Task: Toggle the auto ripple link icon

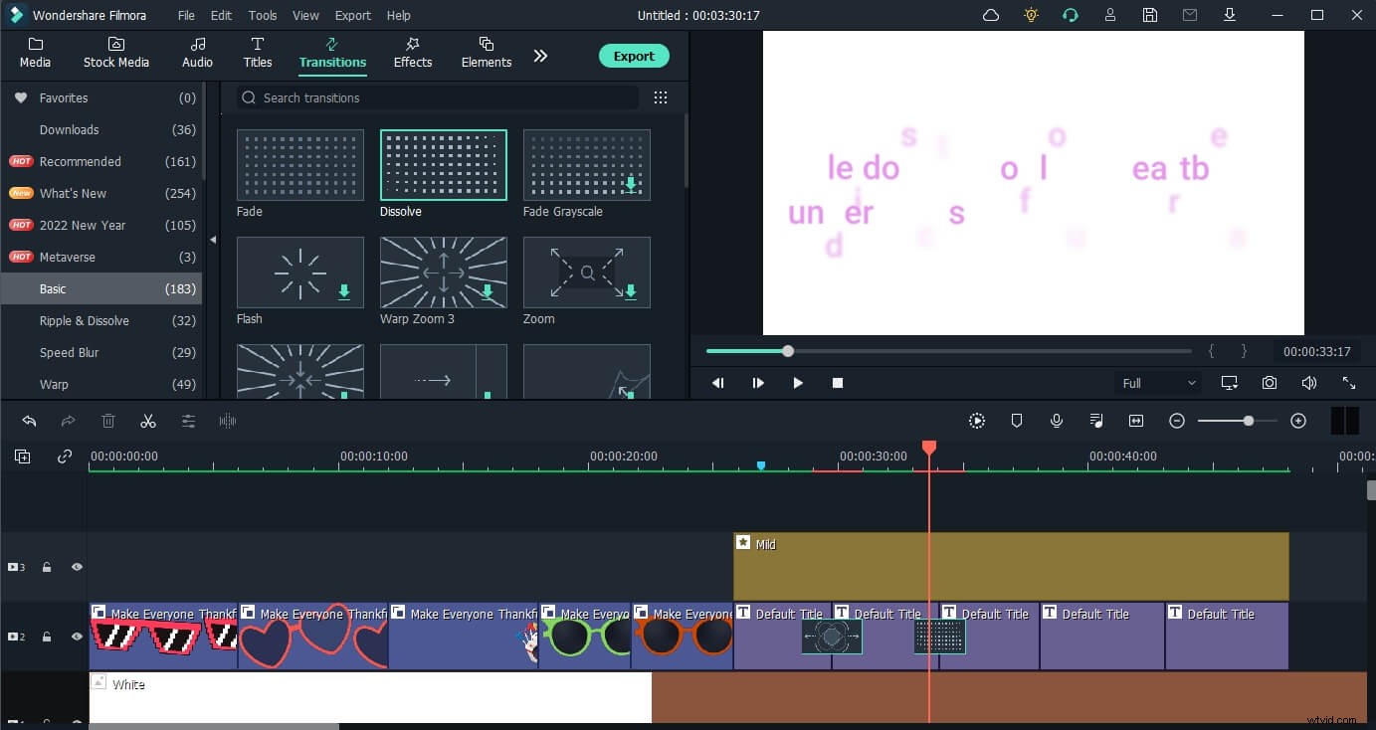Action: click(x=65, y=456)
